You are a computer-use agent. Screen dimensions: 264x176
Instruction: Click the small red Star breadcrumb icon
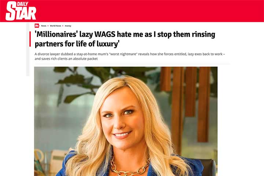tap(37, 26)
